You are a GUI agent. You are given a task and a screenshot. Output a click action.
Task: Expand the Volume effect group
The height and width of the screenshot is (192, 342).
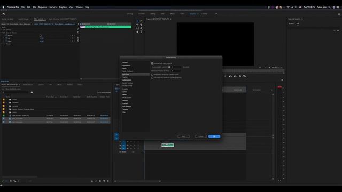(2, 30)
